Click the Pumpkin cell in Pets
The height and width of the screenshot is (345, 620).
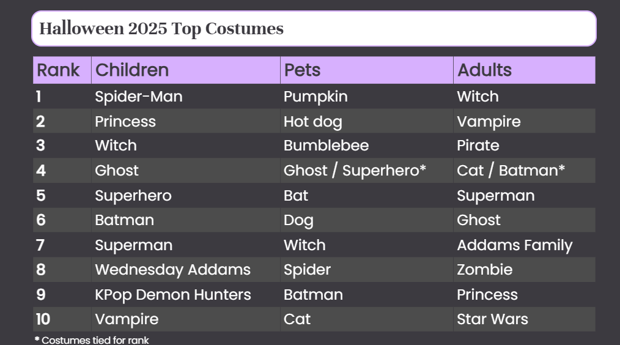(366, 97)
